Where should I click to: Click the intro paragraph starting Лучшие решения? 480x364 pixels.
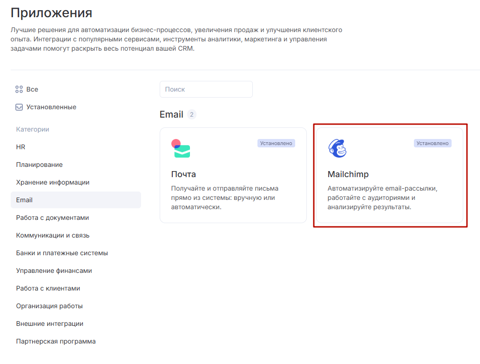(176, 39)
